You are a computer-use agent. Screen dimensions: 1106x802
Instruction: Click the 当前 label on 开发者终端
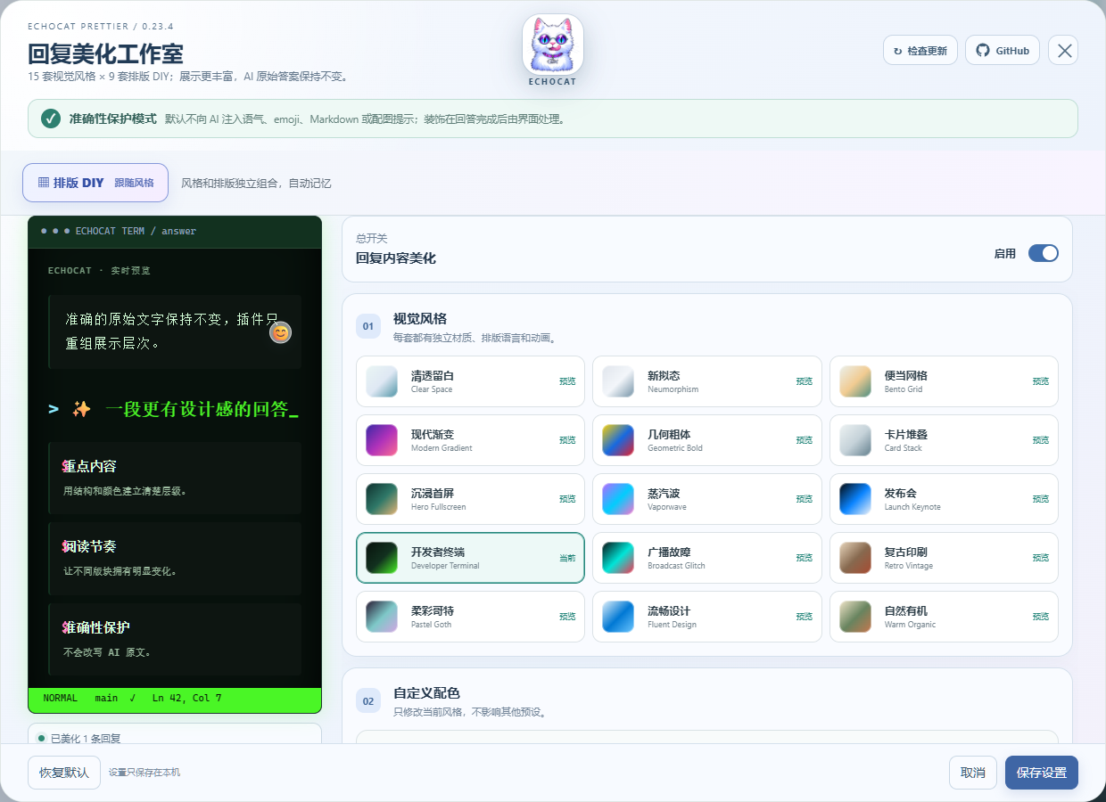(567, 558)
